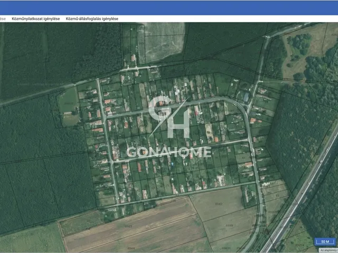Click the straight vertical street on village's west side

(x=107, y=142)
